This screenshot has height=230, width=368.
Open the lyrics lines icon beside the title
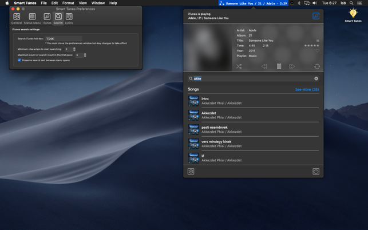click(x=318, y=41)
